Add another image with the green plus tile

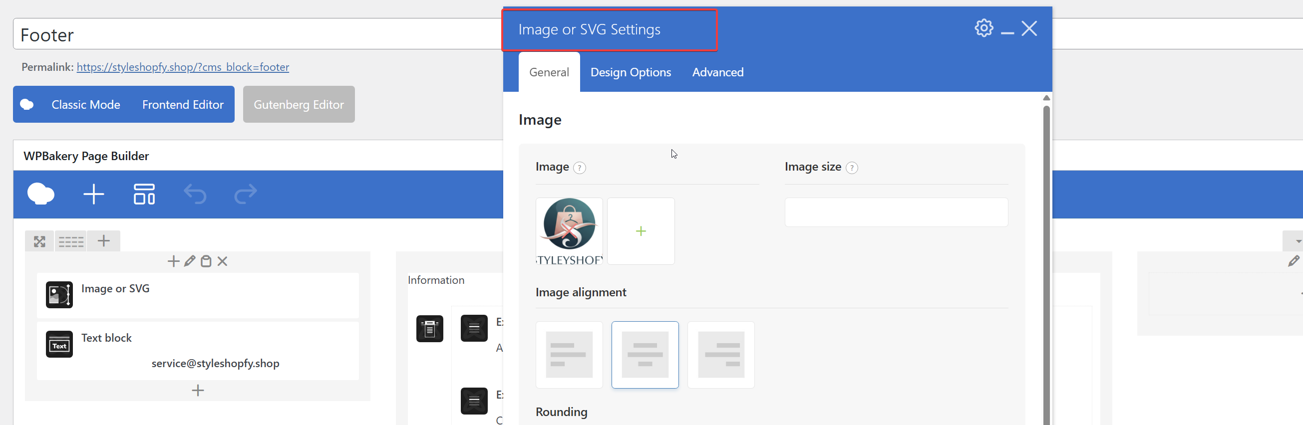641,231
